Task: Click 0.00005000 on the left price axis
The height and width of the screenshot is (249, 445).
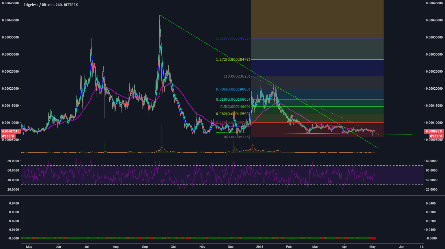Action: (x=10, y=140)
